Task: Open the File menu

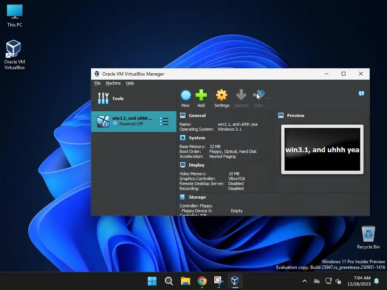Action: [x=98, y=83]
